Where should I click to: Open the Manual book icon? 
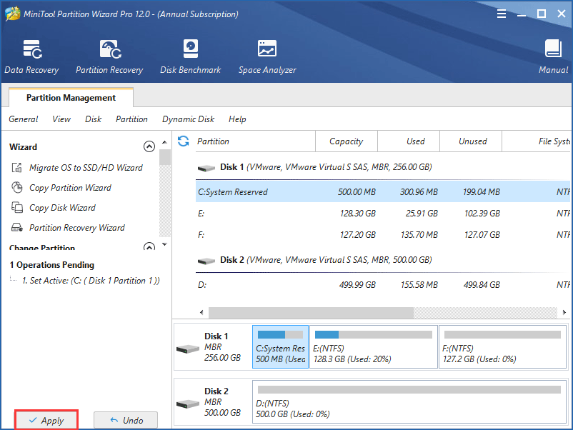(553, 56)
